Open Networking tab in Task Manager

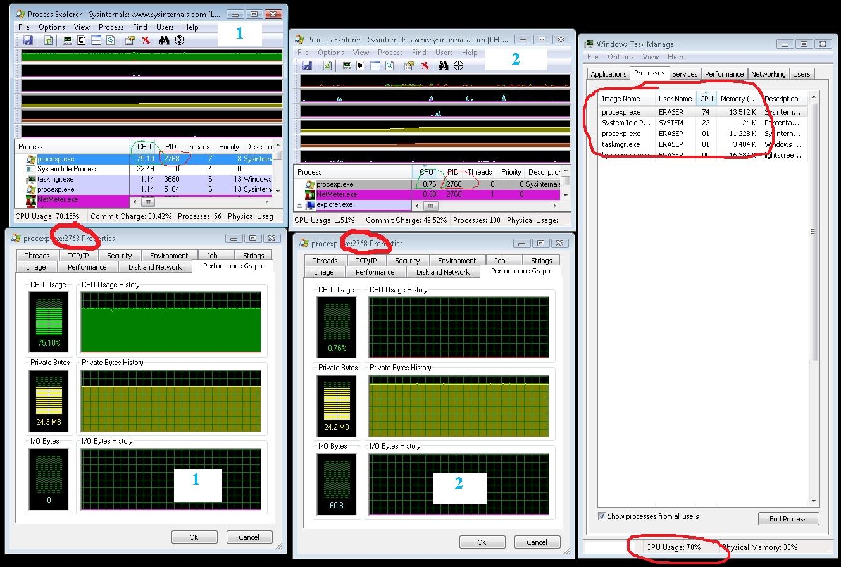768,74
